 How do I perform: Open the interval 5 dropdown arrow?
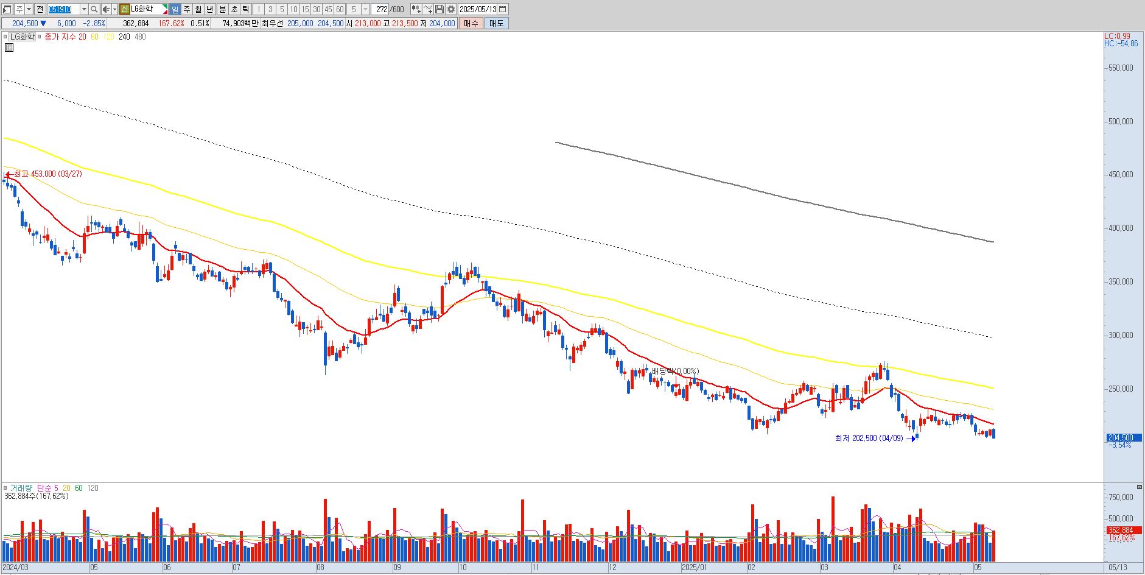click(366, 9)
